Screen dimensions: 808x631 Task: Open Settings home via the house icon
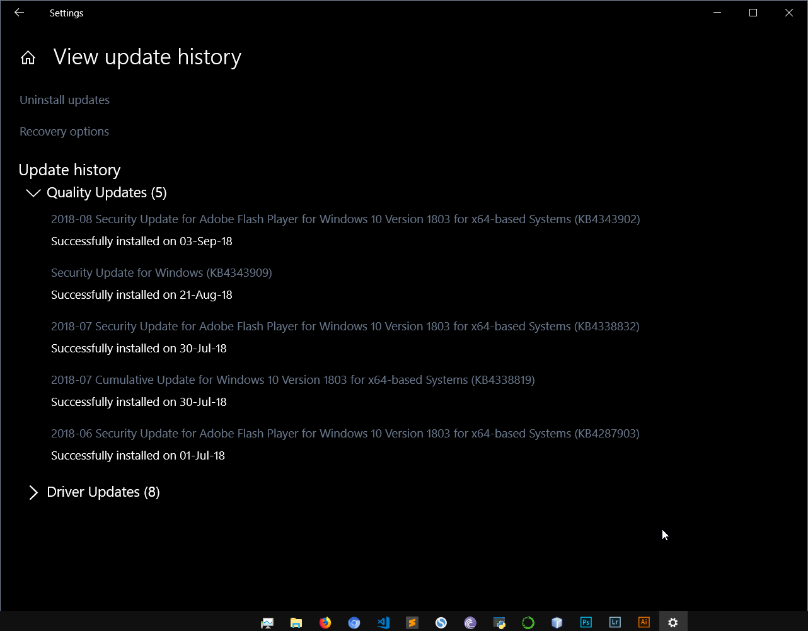coord(28,58)
